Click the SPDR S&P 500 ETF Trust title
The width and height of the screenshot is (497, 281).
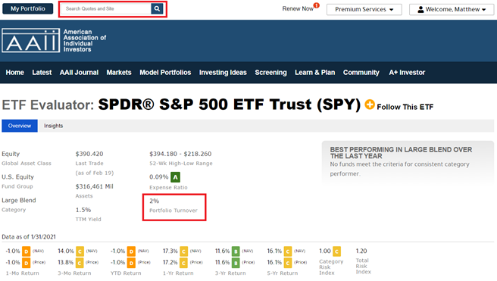click(229, 105)
